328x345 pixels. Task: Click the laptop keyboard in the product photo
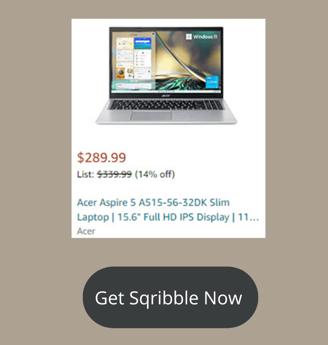166,105
